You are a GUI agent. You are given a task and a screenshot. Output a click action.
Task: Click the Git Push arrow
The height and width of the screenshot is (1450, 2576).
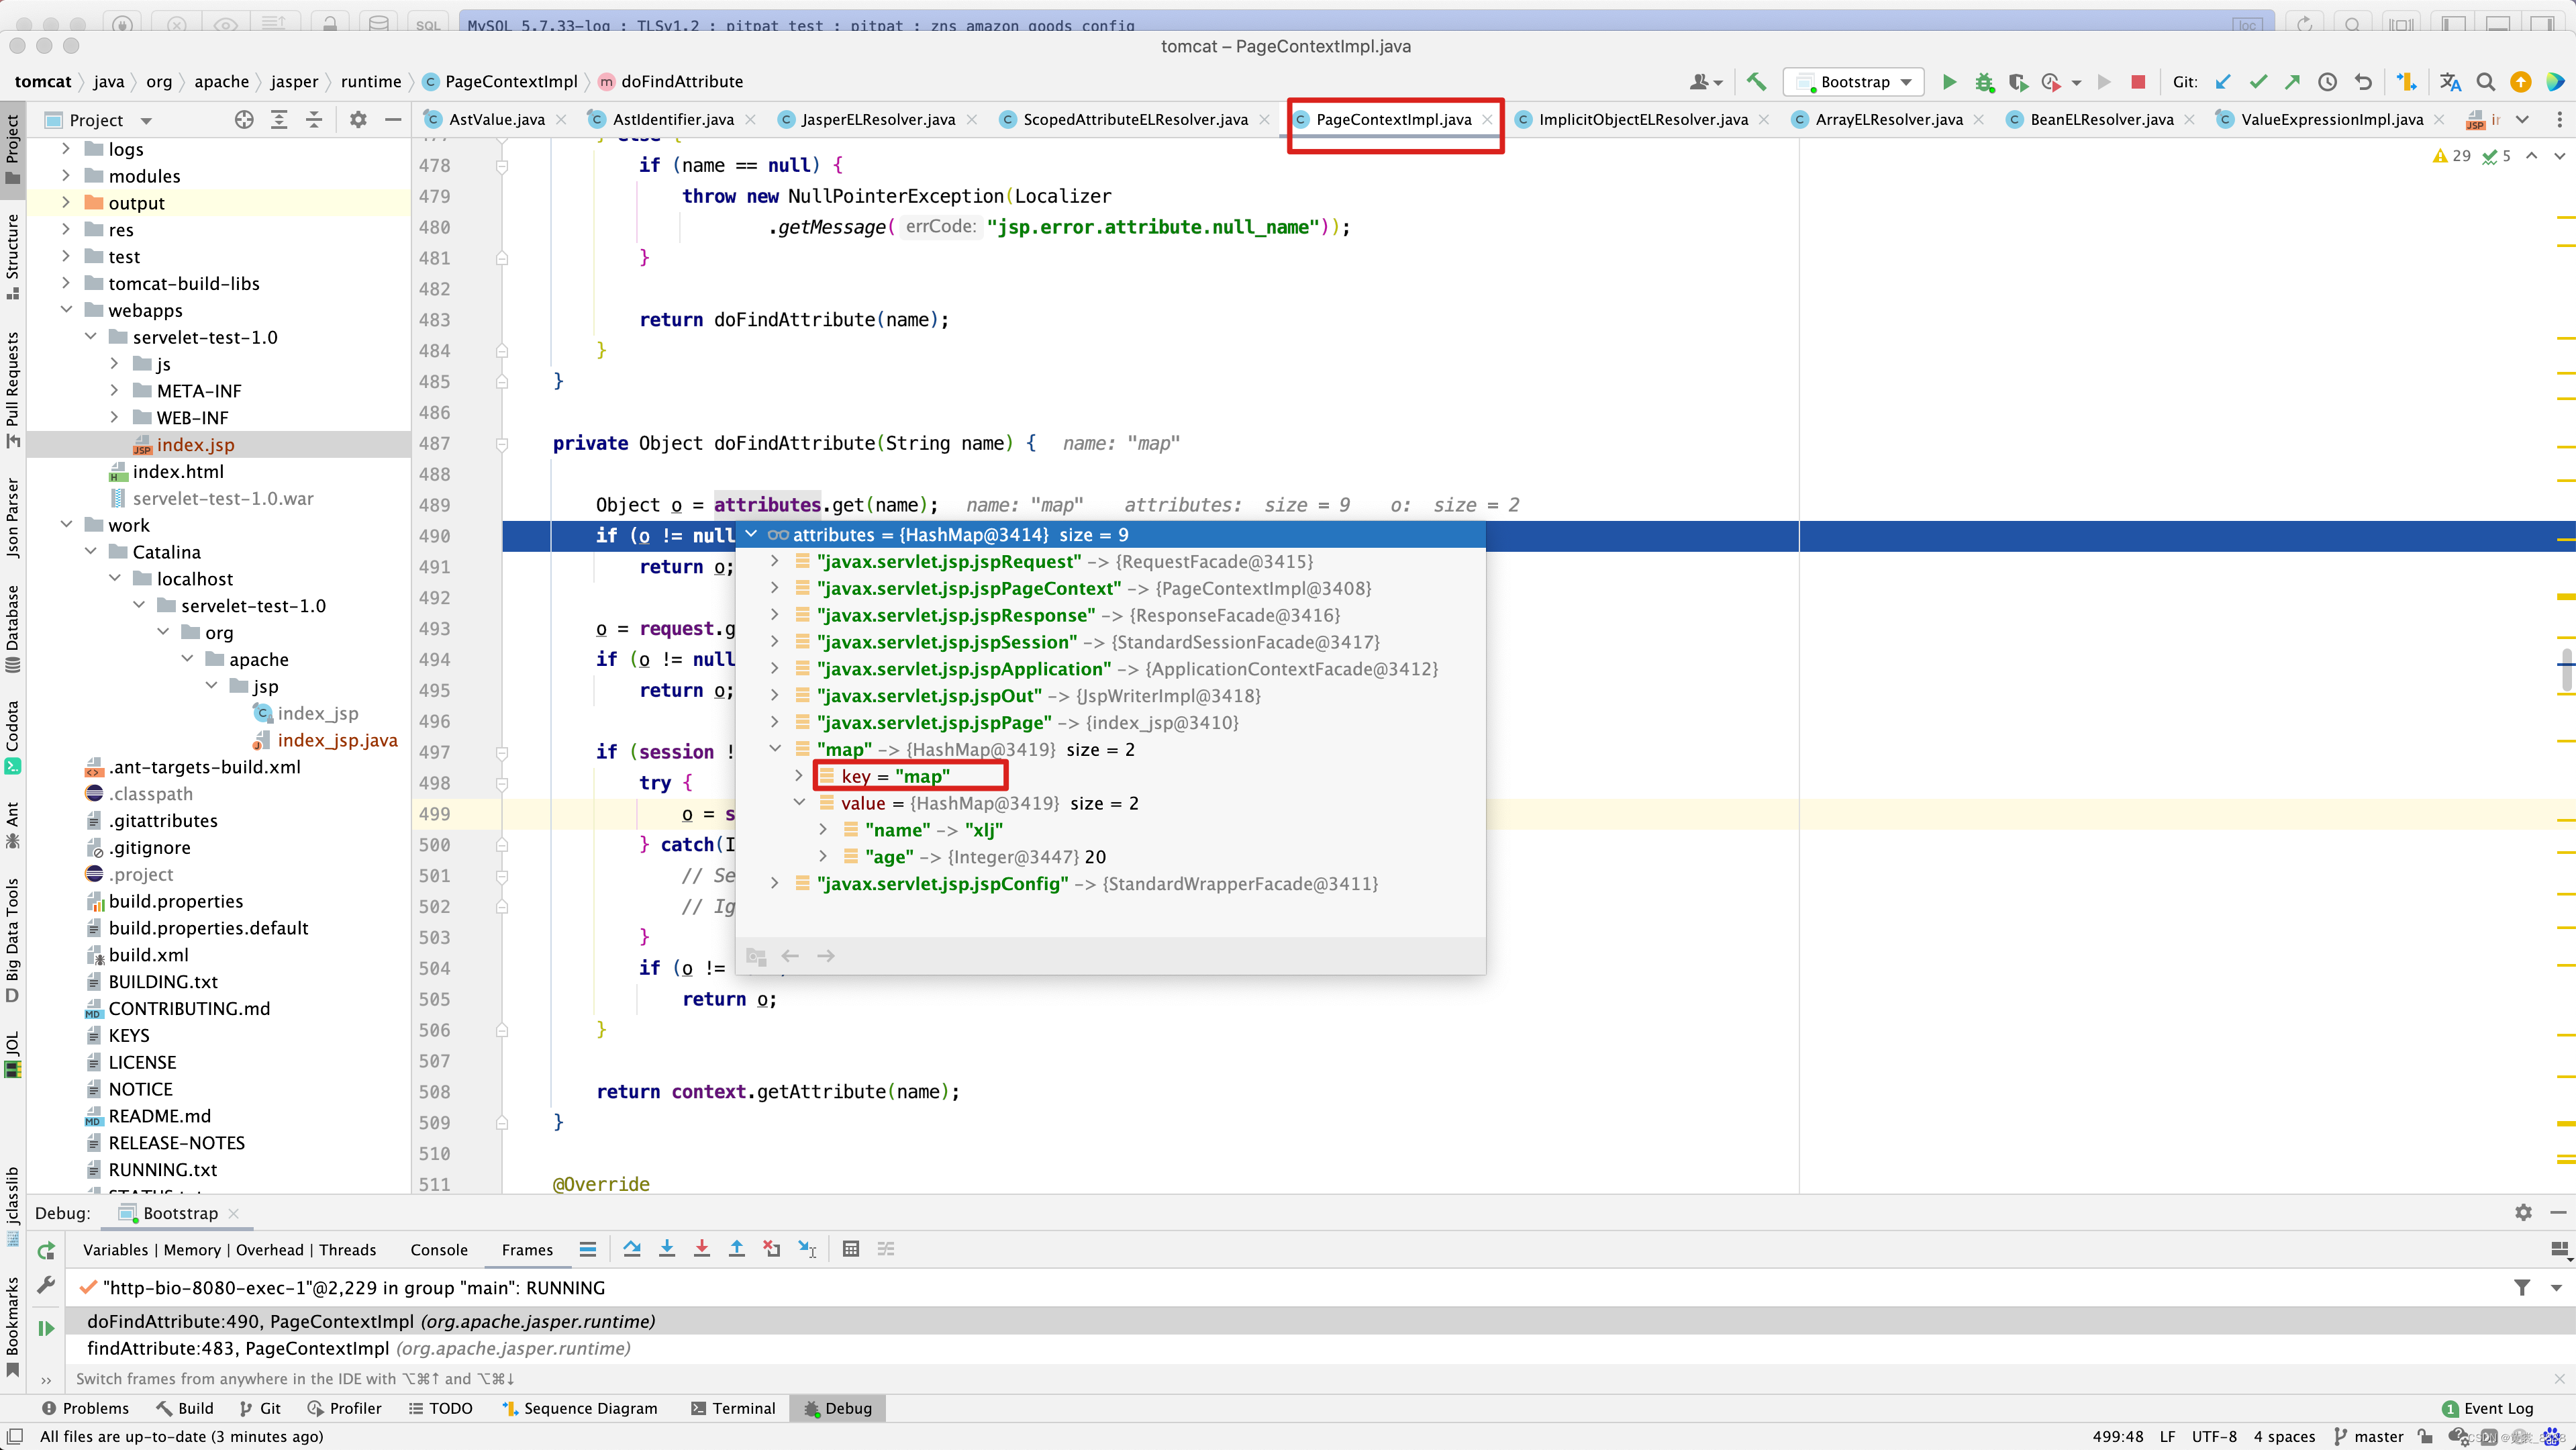pyautogui.click(x=2292, y=82)
